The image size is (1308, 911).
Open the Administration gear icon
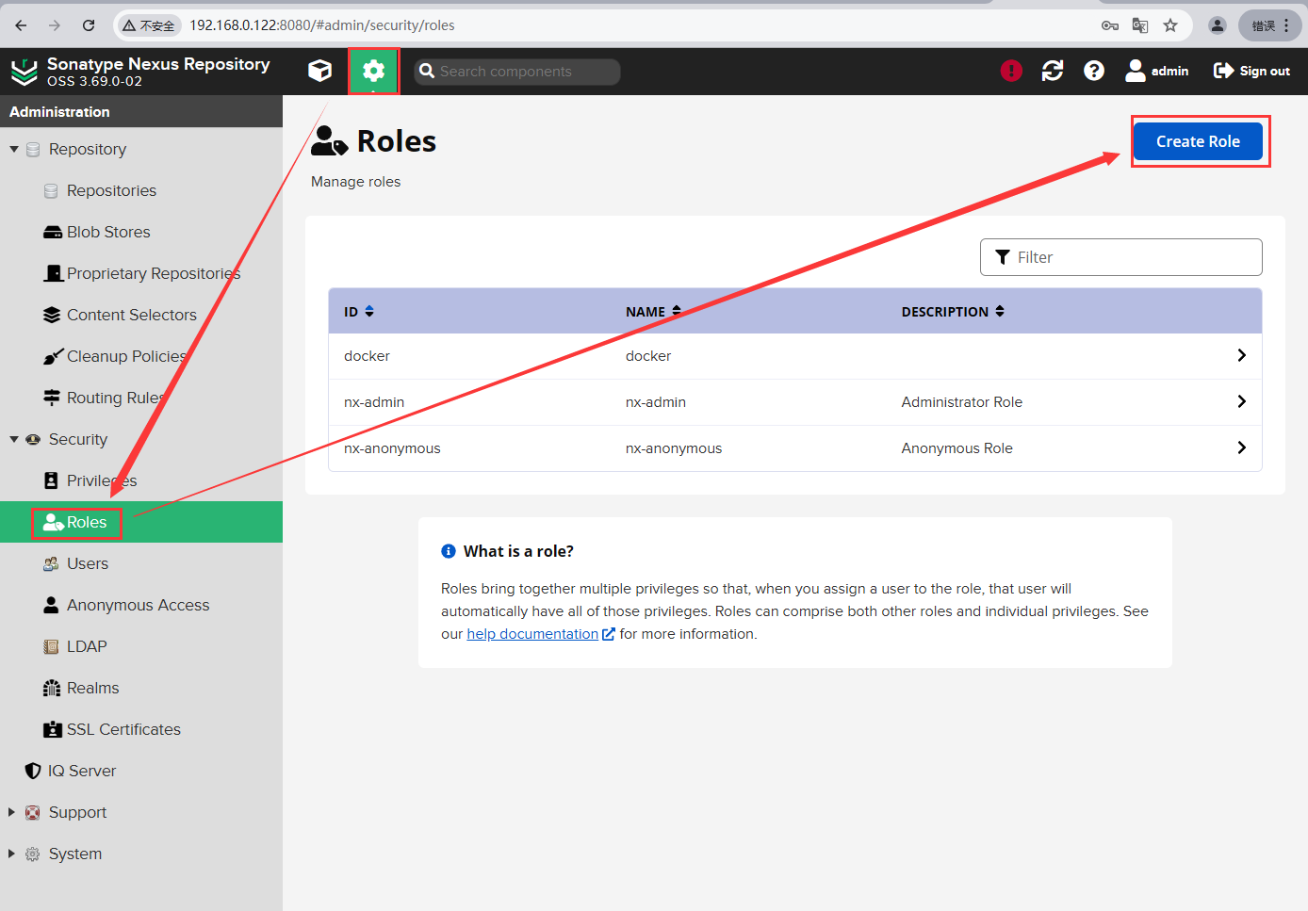click(x=374, y=71)
